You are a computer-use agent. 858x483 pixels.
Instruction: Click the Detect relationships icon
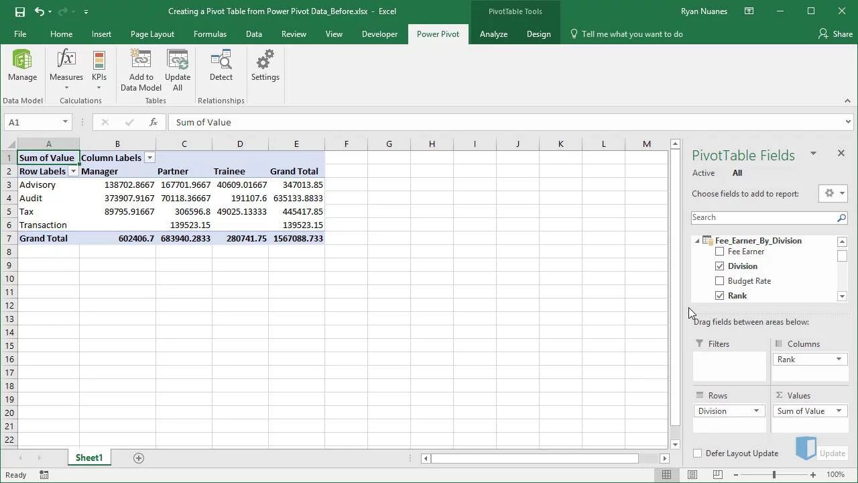[221, 66]
